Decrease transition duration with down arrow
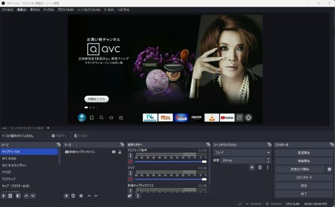Screen dimensions: 335x207 coord(269,162)
